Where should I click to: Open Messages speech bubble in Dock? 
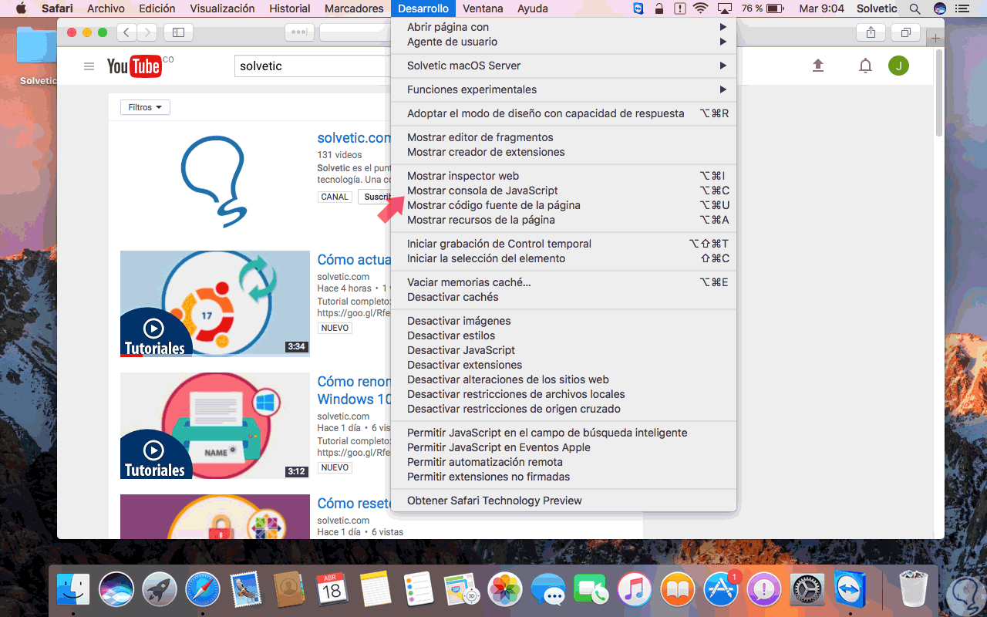click(x=549, y=590)
